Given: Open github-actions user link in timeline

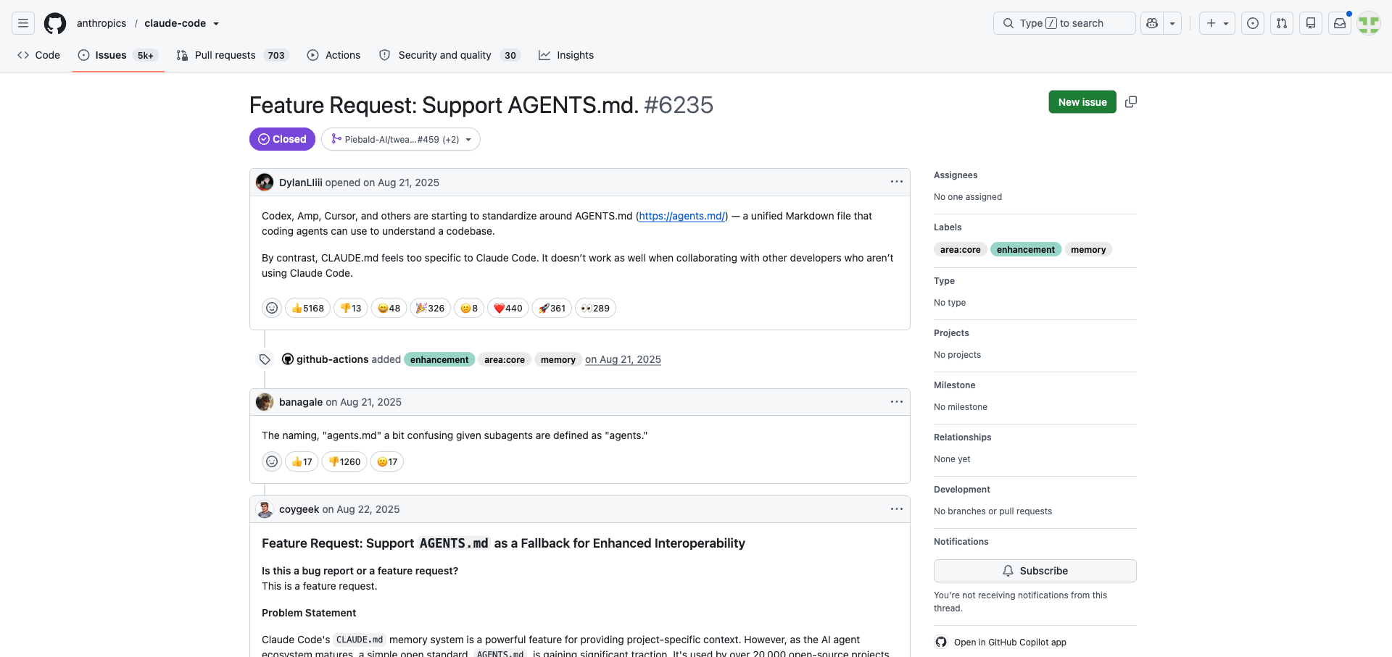Looking at the screenshot, I should (x=332, y=359).
